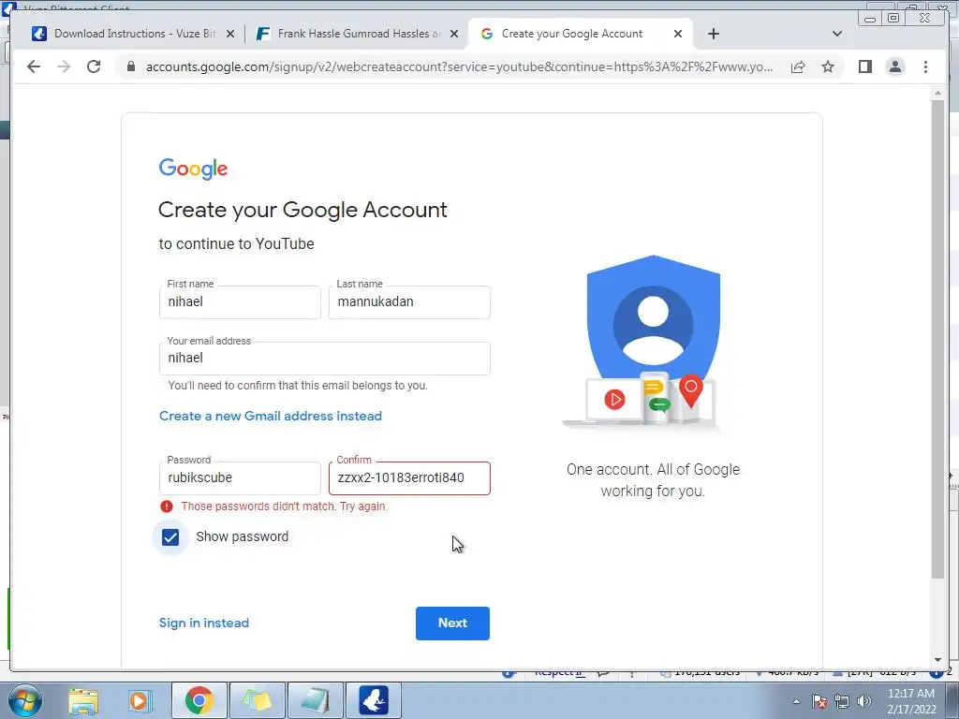This screenshot has width=959, height=719.
Task: Open Windows Explorer from the taskbar
Action: coord(83,700)
